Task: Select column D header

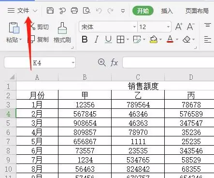Action: pos(189,77)
